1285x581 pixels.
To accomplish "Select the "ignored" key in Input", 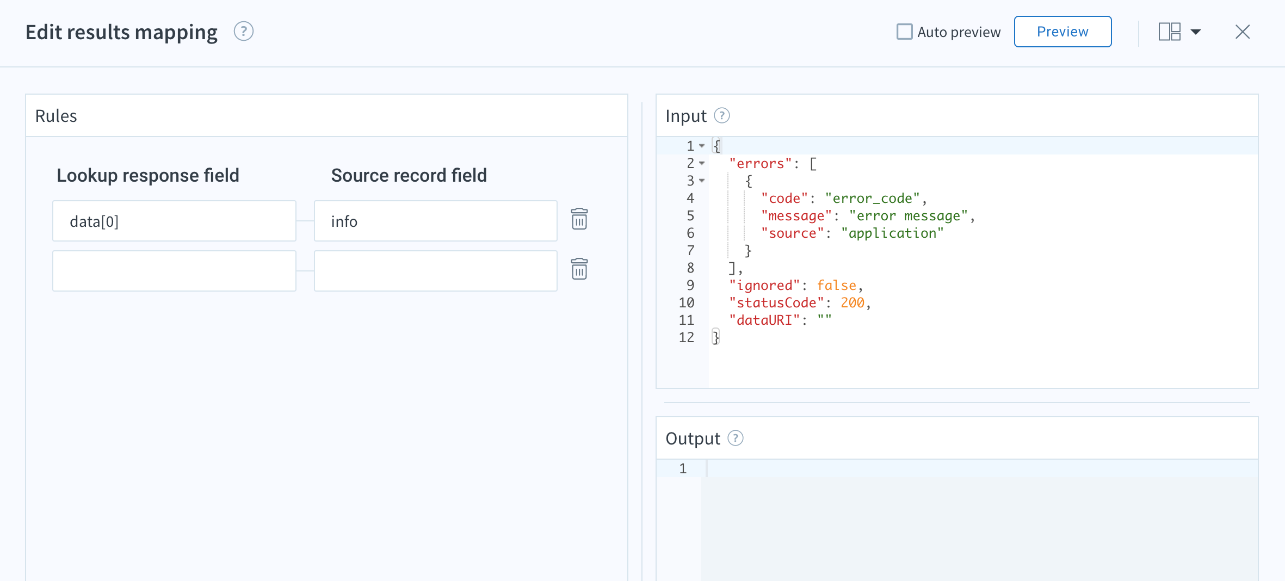I will pyautogui.click(x=764, y=285).
